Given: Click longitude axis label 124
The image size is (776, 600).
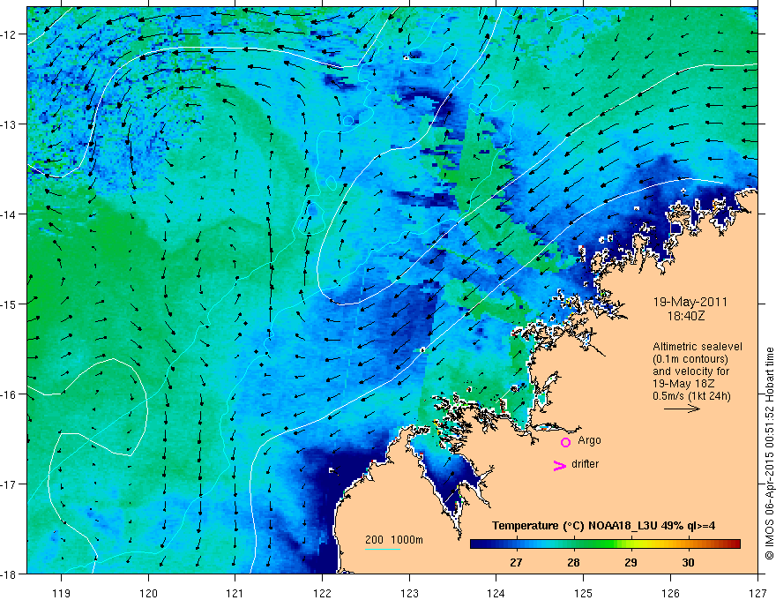Looking at the screenshot, I should [x=496, y=593].
